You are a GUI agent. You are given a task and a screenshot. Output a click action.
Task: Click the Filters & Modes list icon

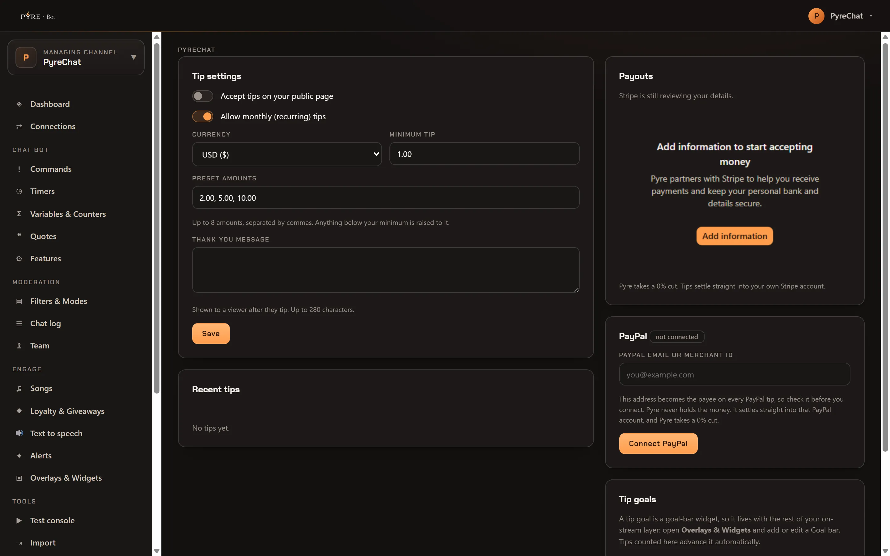point(19,301)
